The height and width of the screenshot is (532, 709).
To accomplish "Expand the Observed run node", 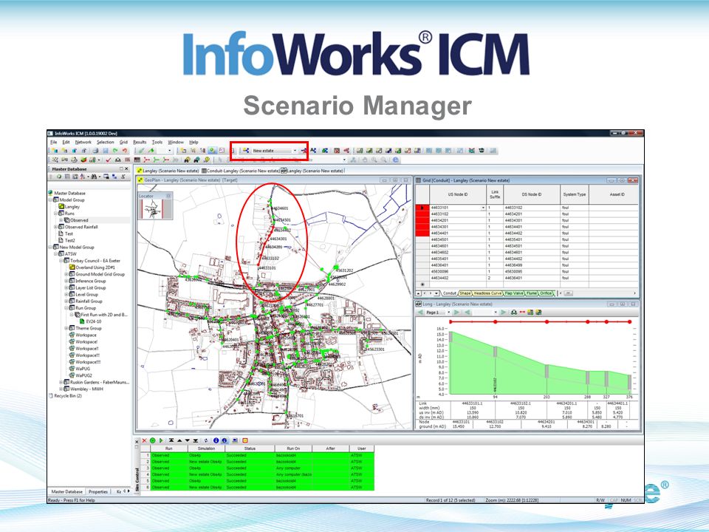I will click(x=61, y=220).
